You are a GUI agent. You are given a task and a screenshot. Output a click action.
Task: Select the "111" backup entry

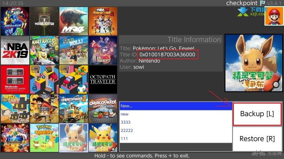coord(176,138)
